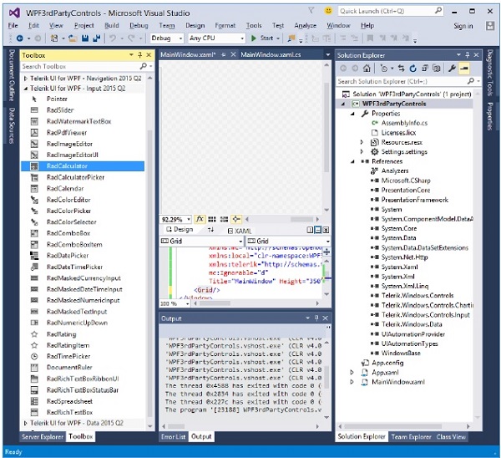Open the Any CPU platform dropdown
The width and height of the screenshot is (501, 458).
tap(215, 38)
